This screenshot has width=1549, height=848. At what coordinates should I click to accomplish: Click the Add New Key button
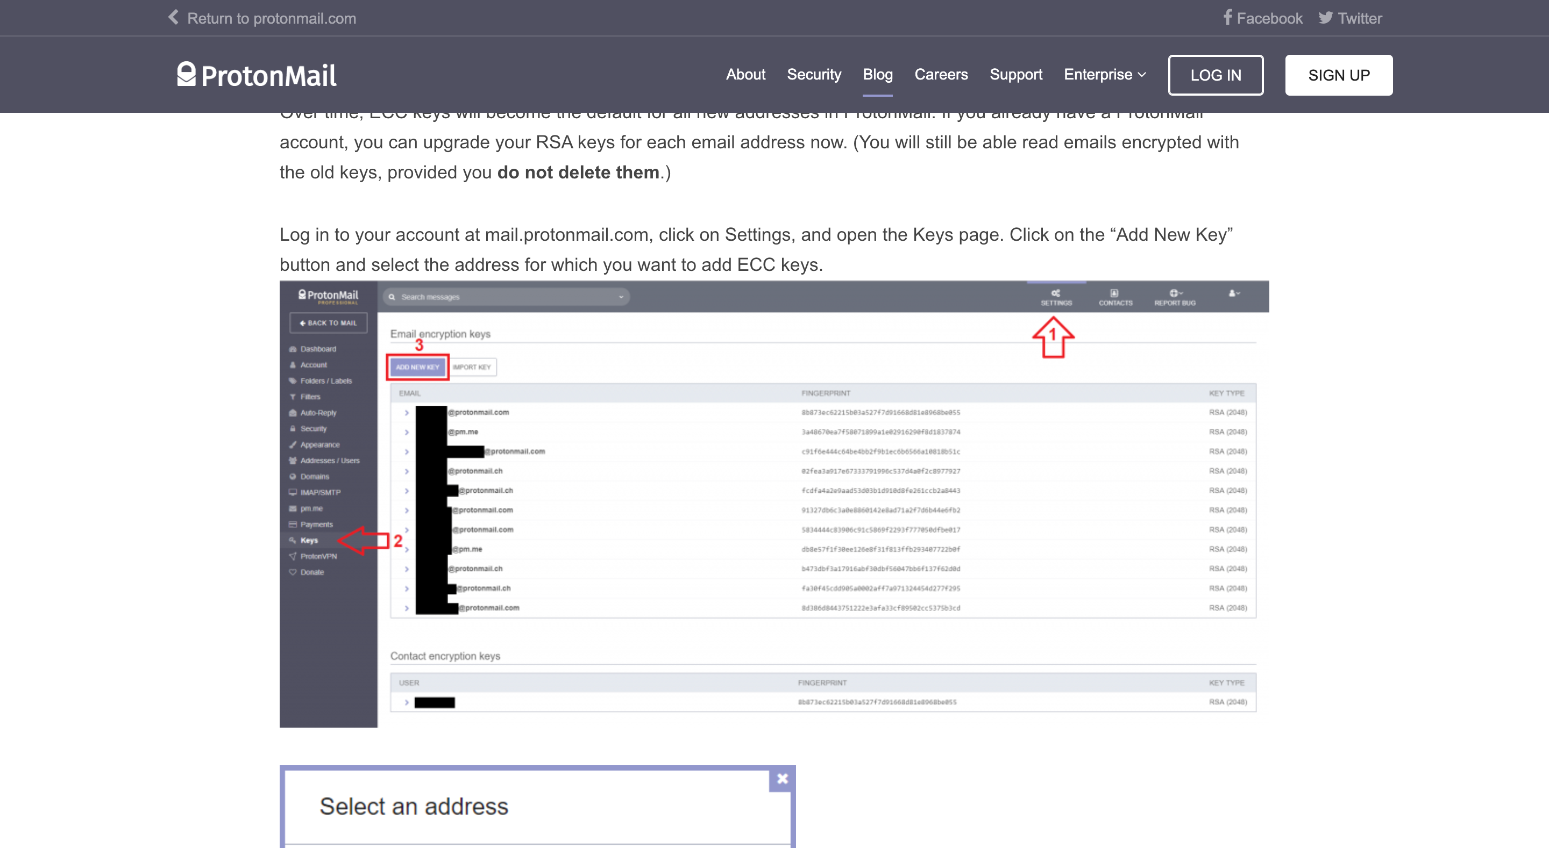[417, 366]
